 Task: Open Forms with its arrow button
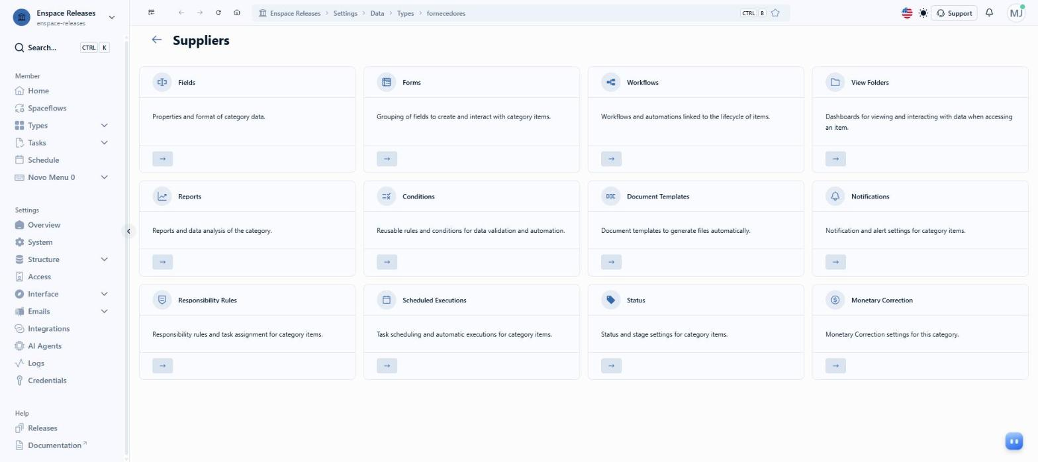click(x=387, y=158)
